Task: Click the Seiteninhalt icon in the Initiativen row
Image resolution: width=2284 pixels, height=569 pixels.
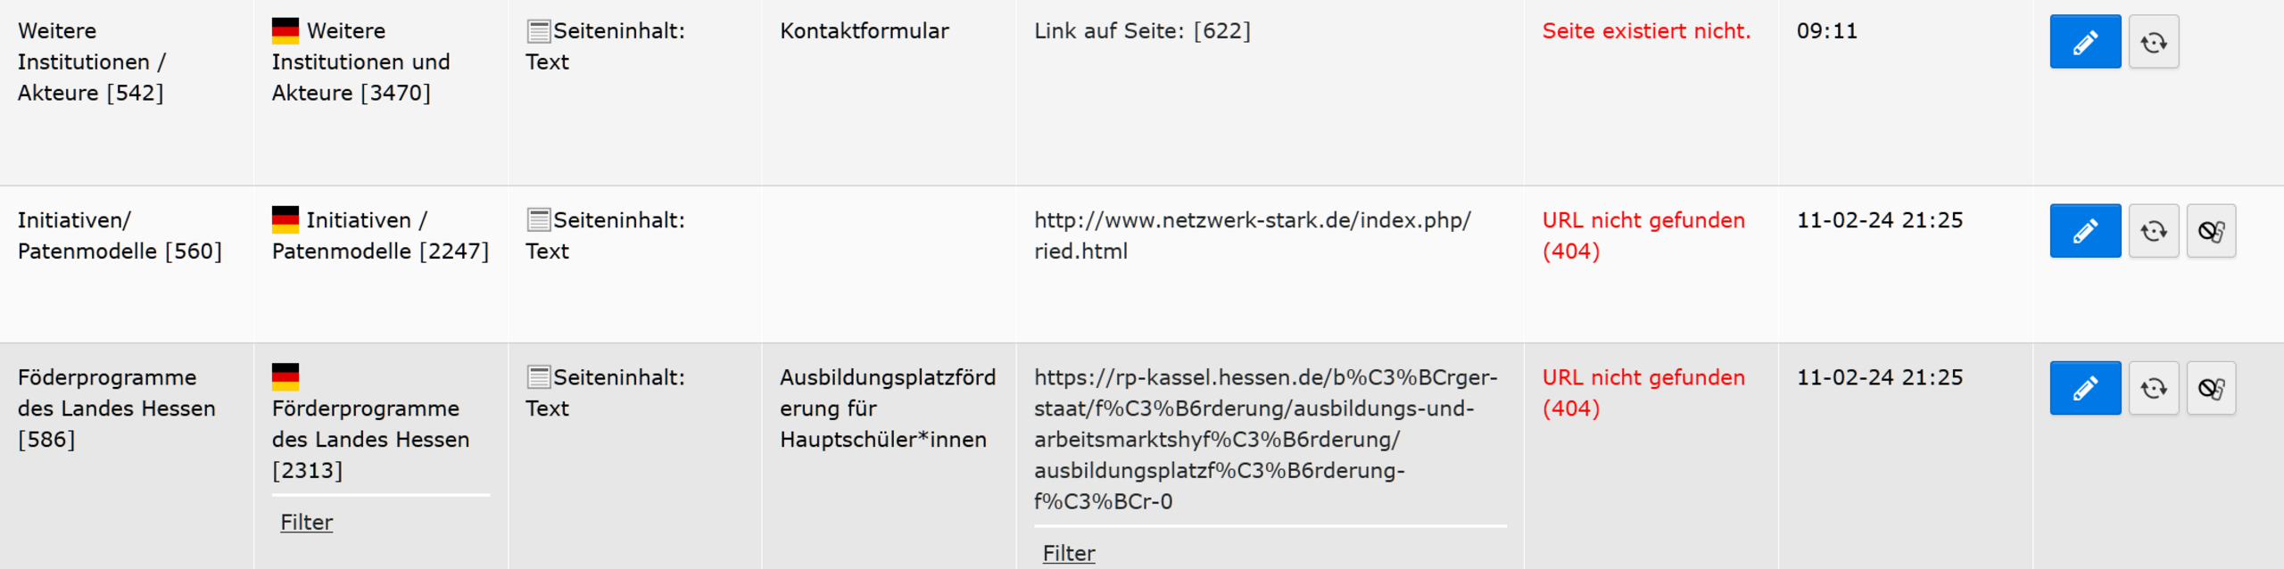Action: [x=539, y=220]
